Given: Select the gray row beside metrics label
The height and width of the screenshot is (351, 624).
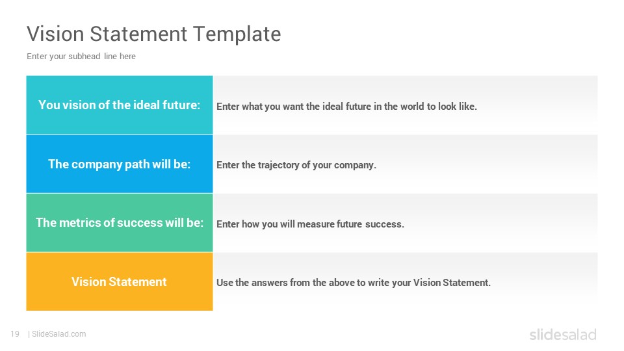Looking at the screenshot, I should pos(405,223).
